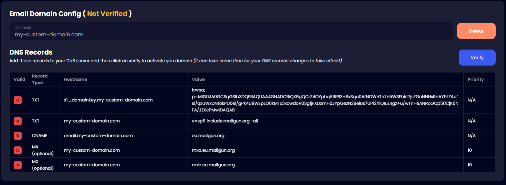The height and width of the screenshot is (185, 506).
Task: Click the email.my-custom-domain.com hostname
Action: [x=98, y=135]
